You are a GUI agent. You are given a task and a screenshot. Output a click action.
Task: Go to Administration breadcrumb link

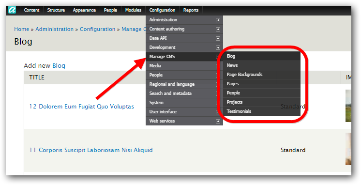pyautogui.click(x=54, y=29)
